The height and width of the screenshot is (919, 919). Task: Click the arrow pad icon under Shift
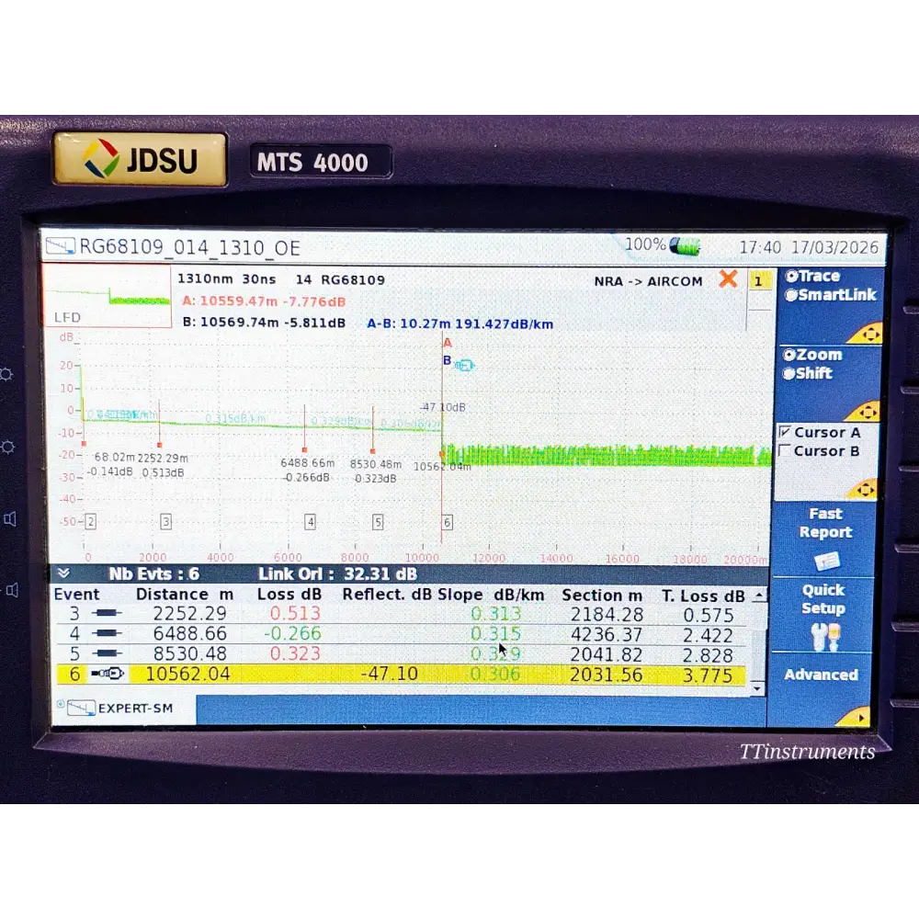[x=866, y=412]
